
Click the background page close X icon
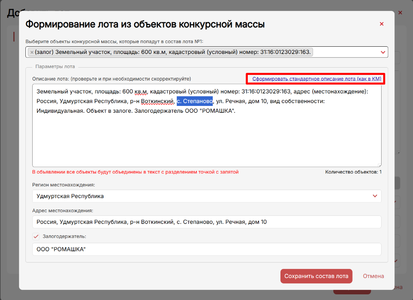pos(400,13)
